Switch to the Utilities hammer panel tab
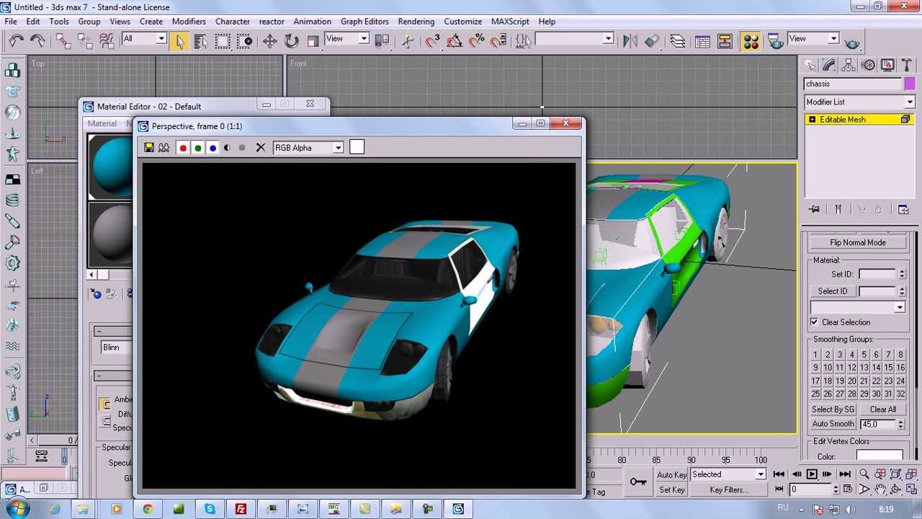Screen dimensions: 922x519 coord(906,65)
